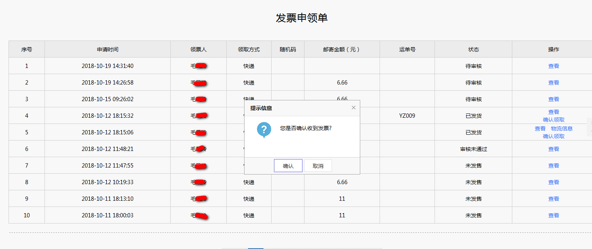This screenshot has width=592, height=249.
Task: Click 审核未通过 status in row 6
Action: click(x=474, y=149)
